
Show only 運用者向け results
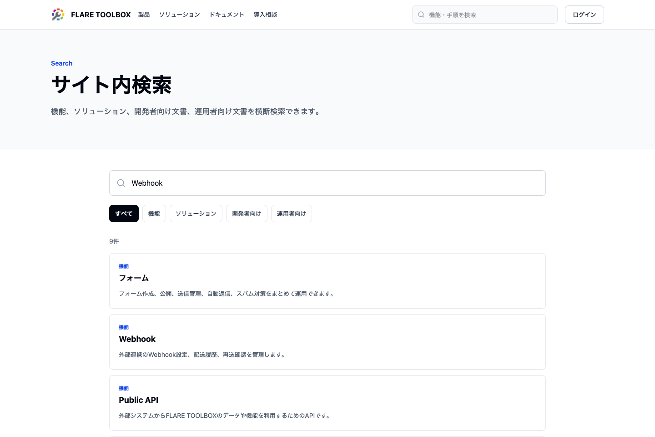(x=292, y=213)
